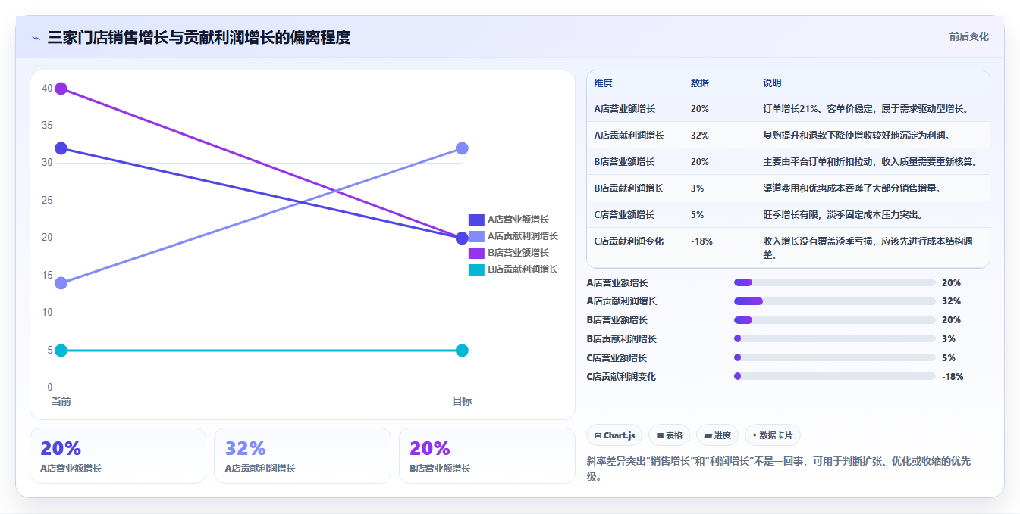Click the light blue data point at value 14
This screenshot has width=1020, height=514.
(61, 283)
